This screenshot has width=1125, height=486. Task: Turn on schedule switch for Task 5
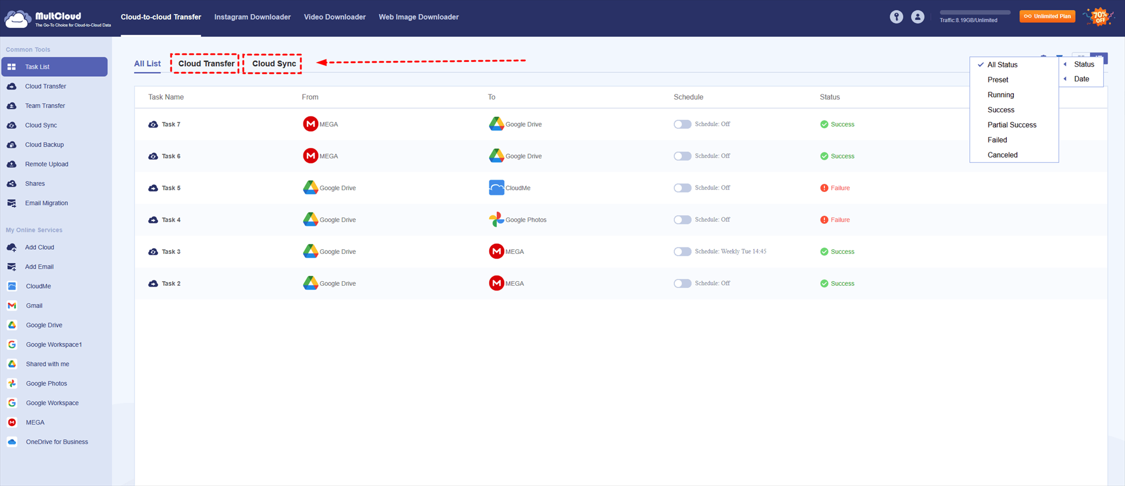682,188
